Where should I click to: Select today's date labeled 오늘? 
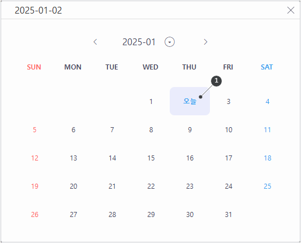[190, 101]
